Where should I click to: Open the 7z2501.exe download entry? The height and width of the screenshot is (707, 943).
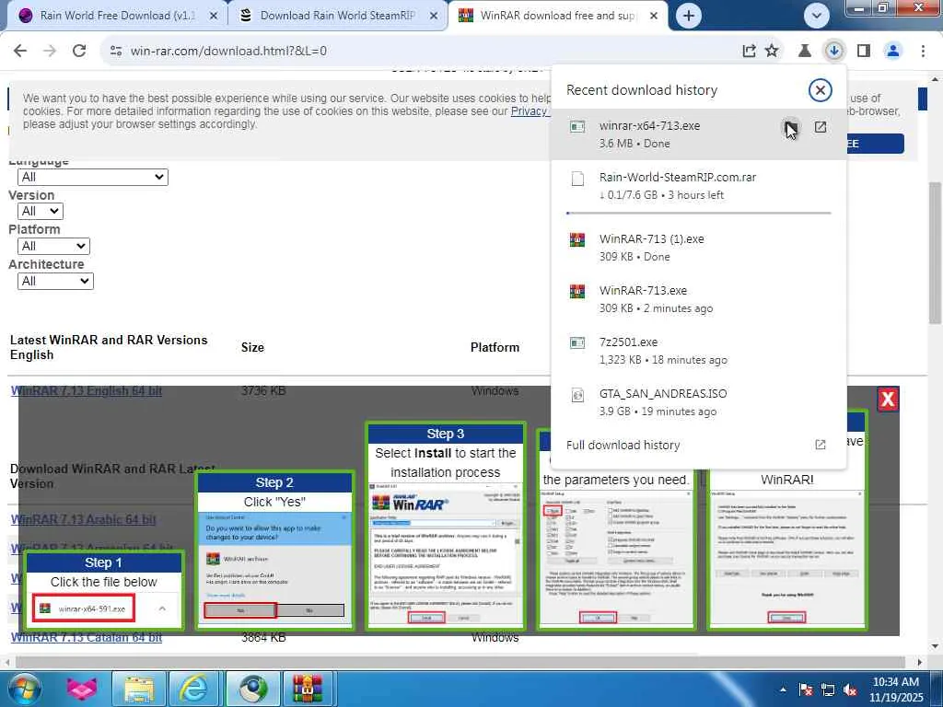pyautogui.click(x=698, y=351)
